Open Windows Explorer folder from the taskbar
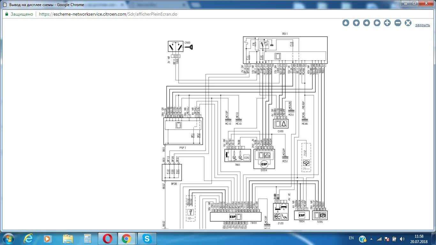436x245 pixels. [68, 238]
